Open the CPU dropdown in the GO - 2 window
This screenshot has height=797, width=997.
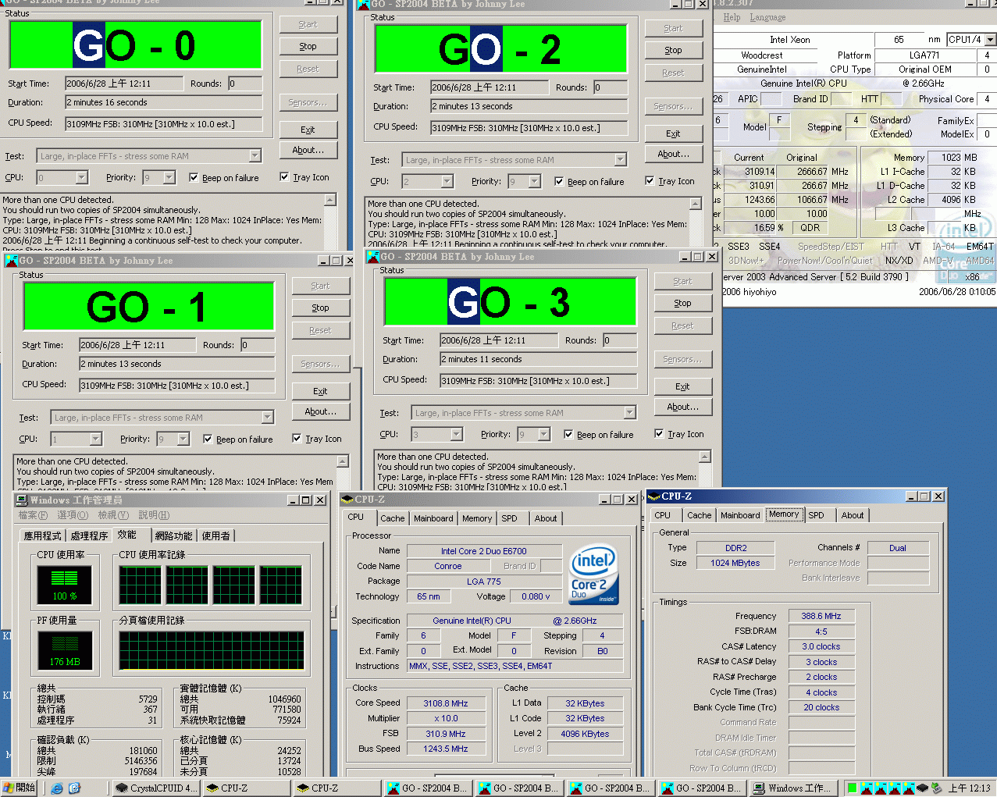[447, 182]
